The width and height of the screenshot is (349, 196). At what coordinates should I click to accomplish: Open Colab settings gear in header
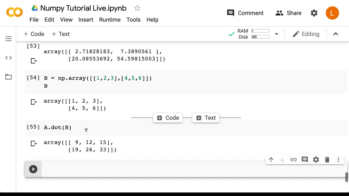[x=314, y=13]
